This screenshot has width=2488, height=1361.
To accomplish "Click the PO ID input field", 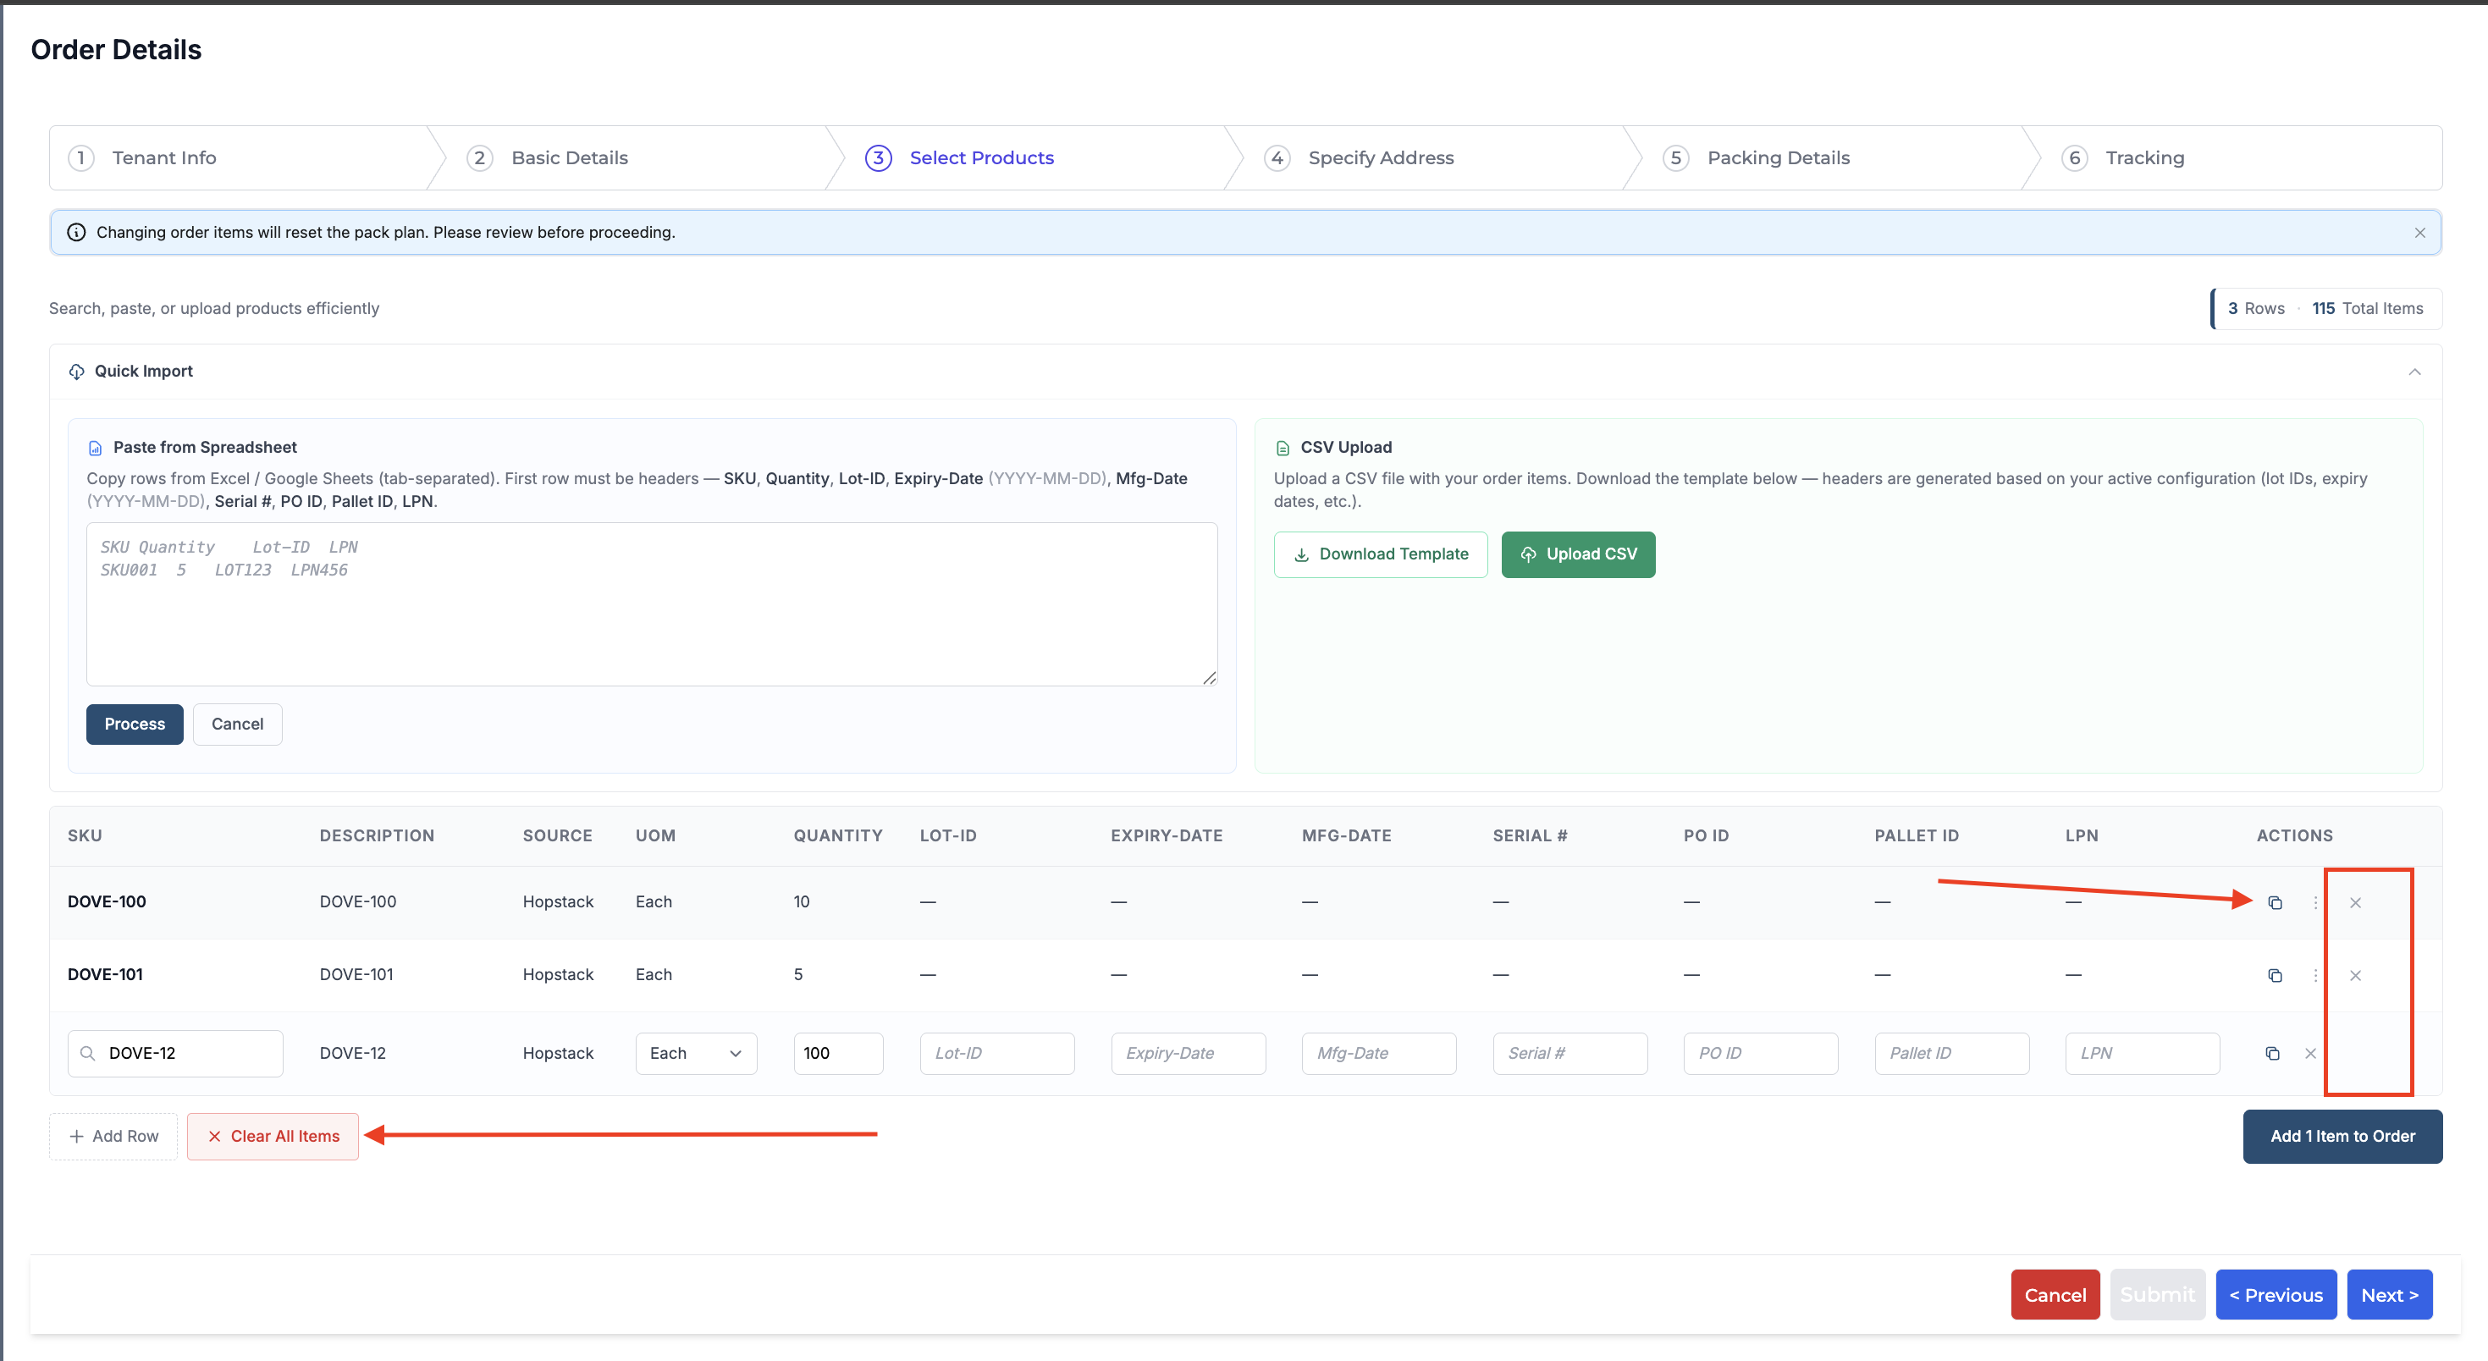I will [1761, 1053].
